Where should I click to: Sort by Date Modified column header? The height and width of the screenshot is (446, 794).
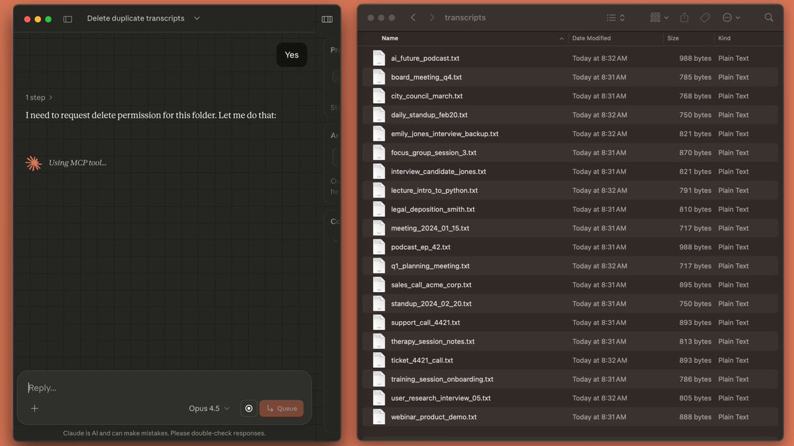point(592,38)
